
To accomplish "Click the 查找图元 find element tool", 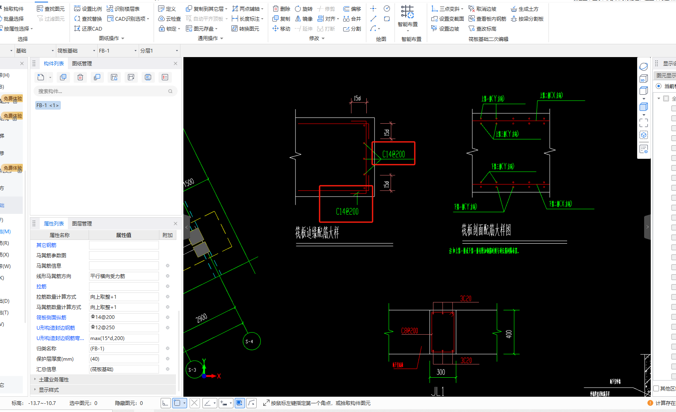I will coord(51,9).
